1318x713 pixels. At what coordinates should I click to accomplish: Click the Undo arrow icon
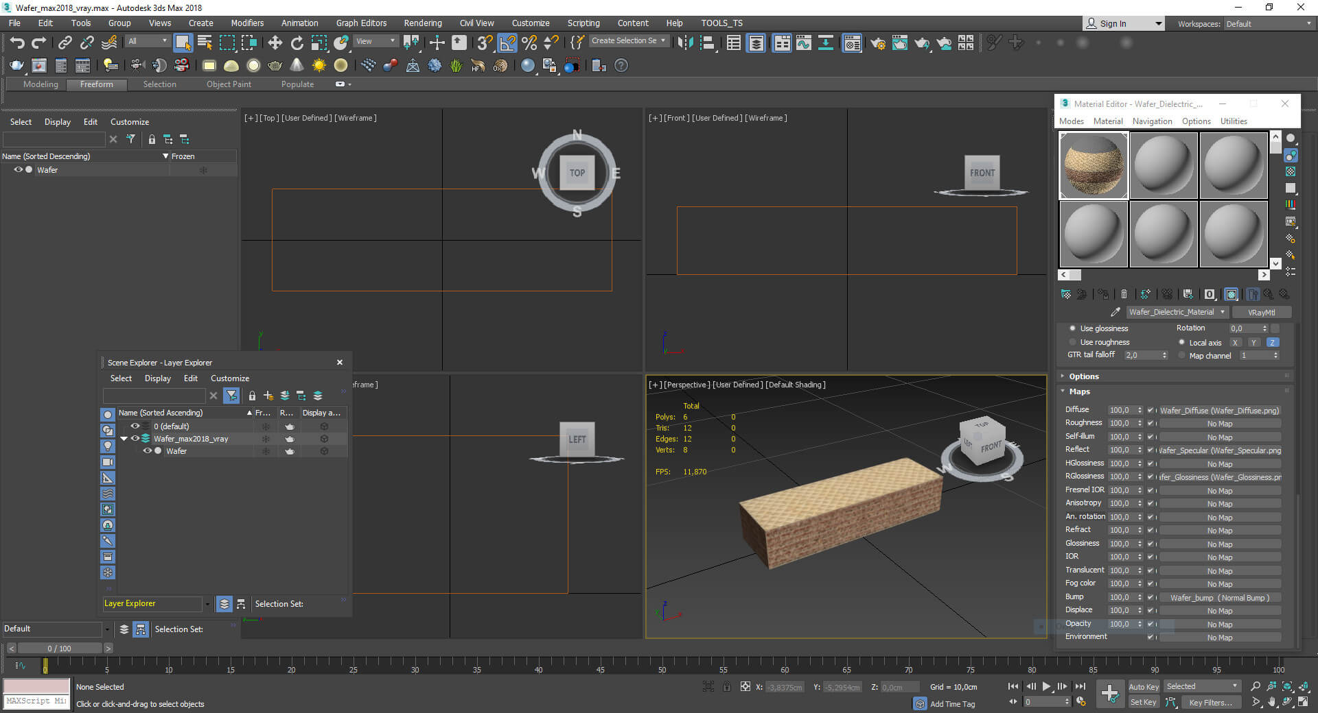tap(17, 43)
